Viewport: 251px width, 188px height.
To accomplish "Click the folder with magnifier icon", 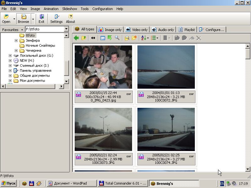I will (127, 38).
